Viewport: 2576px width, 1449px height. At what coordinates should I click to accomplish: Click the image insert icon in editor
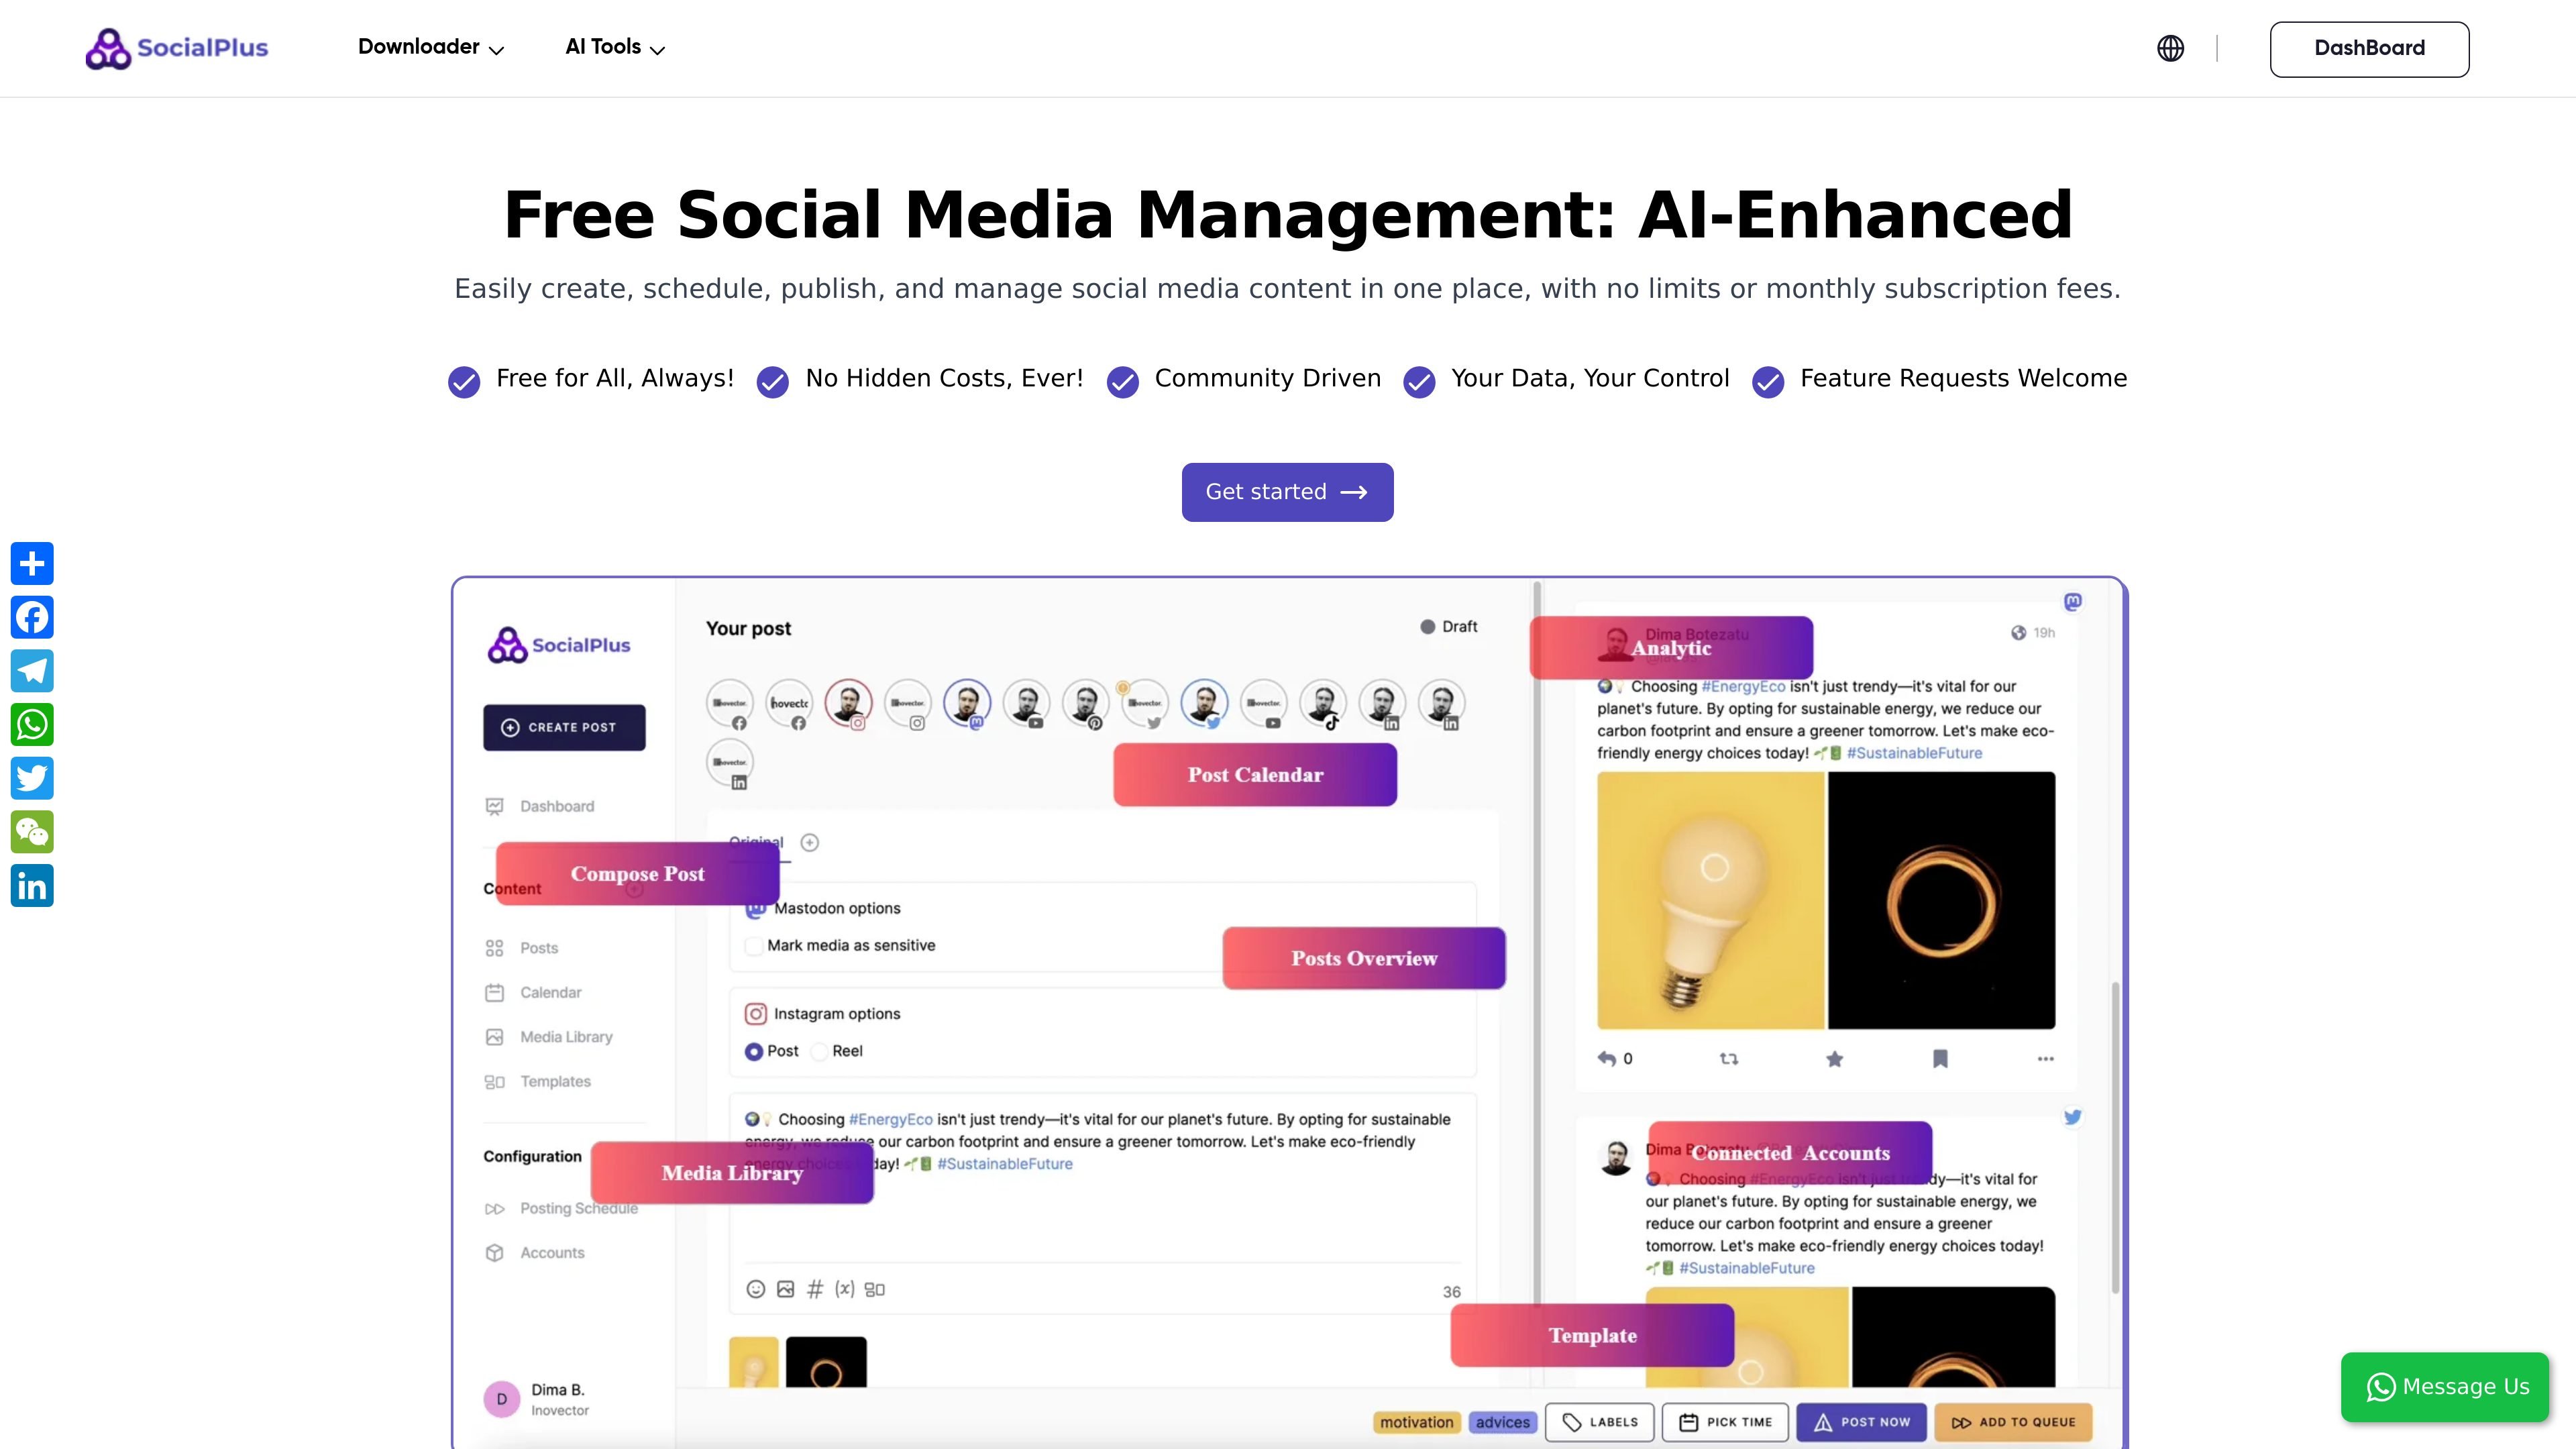tap(786, 1289)
